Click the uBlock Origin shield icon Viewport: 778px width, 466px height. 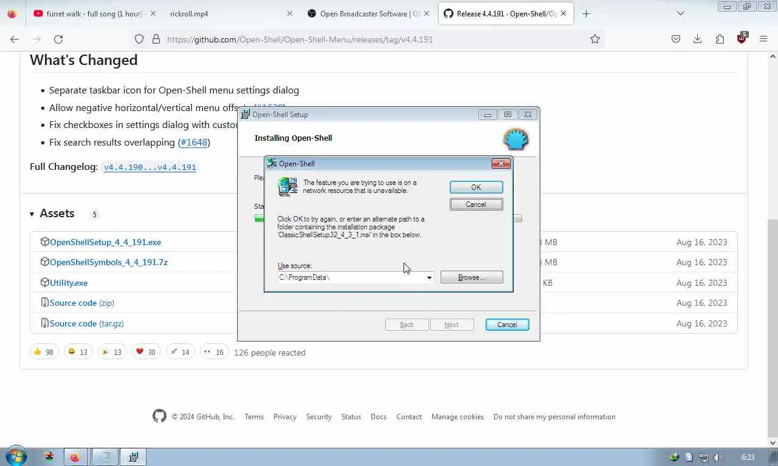[742, 39]
